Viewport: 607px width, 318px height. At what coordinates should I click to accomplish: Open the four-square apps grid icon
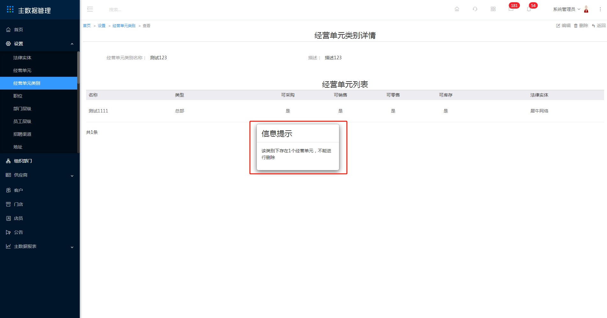[x=493, y=9]
